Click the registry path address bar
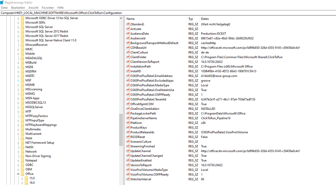The height and width of the screenshot is (185, 336). click(x=168, y=13)
